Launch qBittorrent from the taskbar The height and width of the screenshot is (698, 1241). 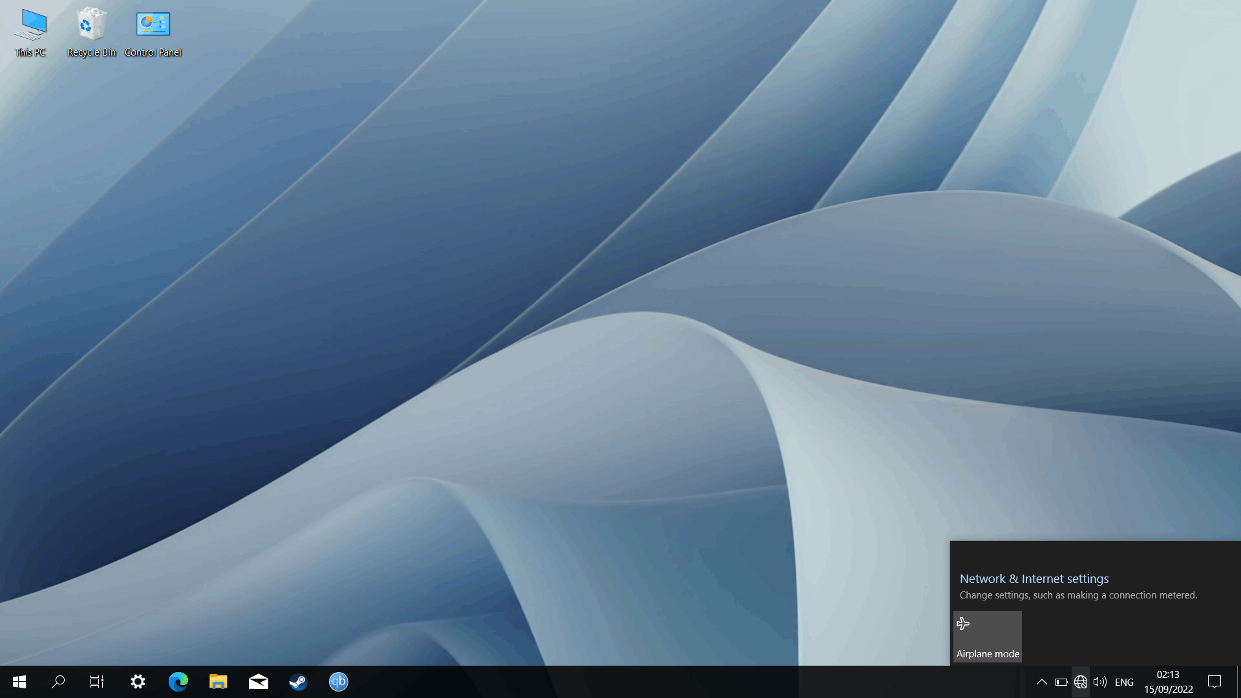[x=338, y=682]
